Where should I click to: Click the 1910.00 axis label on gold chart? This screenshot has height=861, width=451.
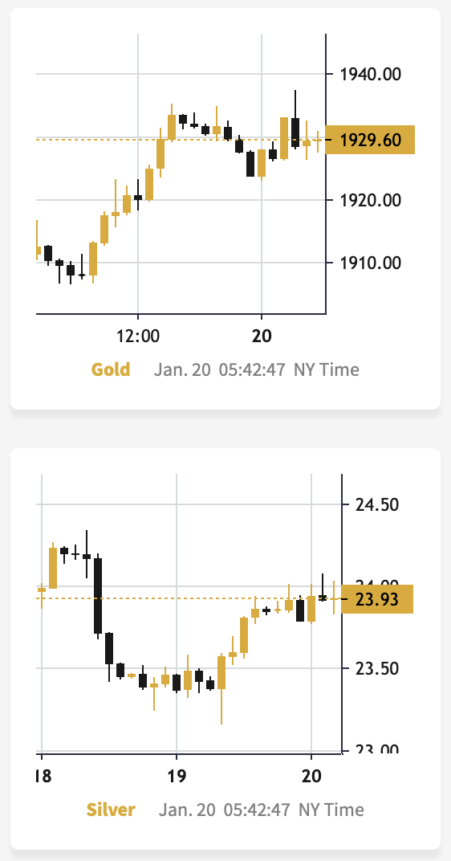point(370,263)
